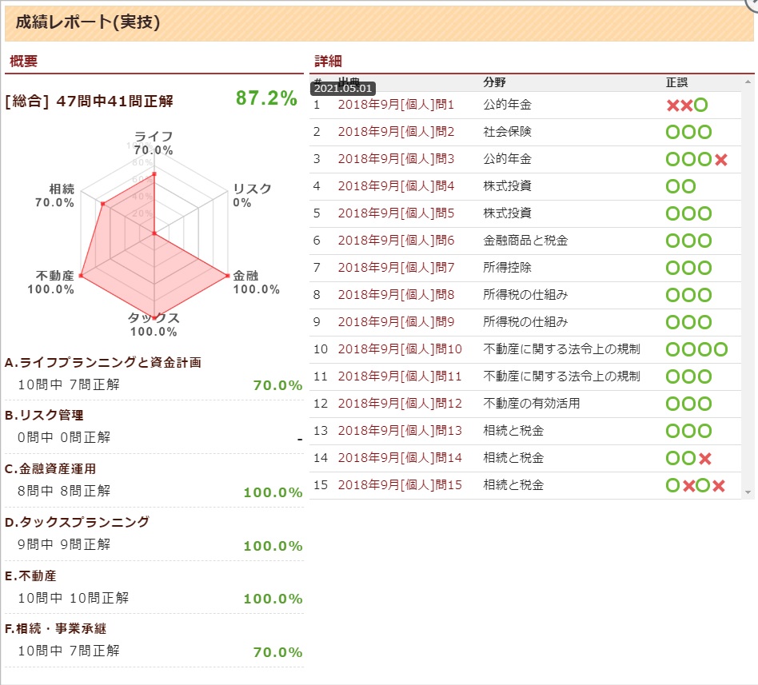This screenshot has width=758, height=685.
Task: Select the green circle mark for 問1 公的年金
Action: [702, 105]
